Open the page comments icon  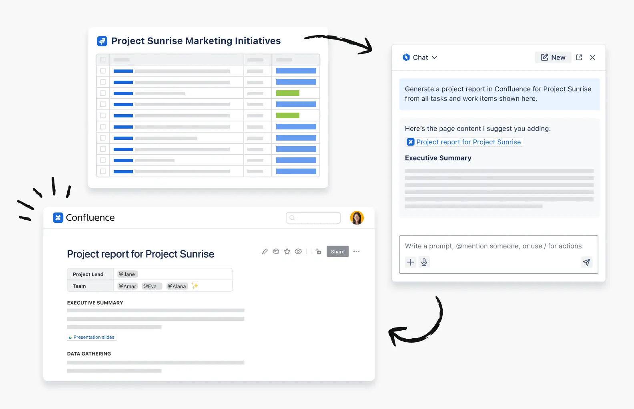click(x=276, y=252)
